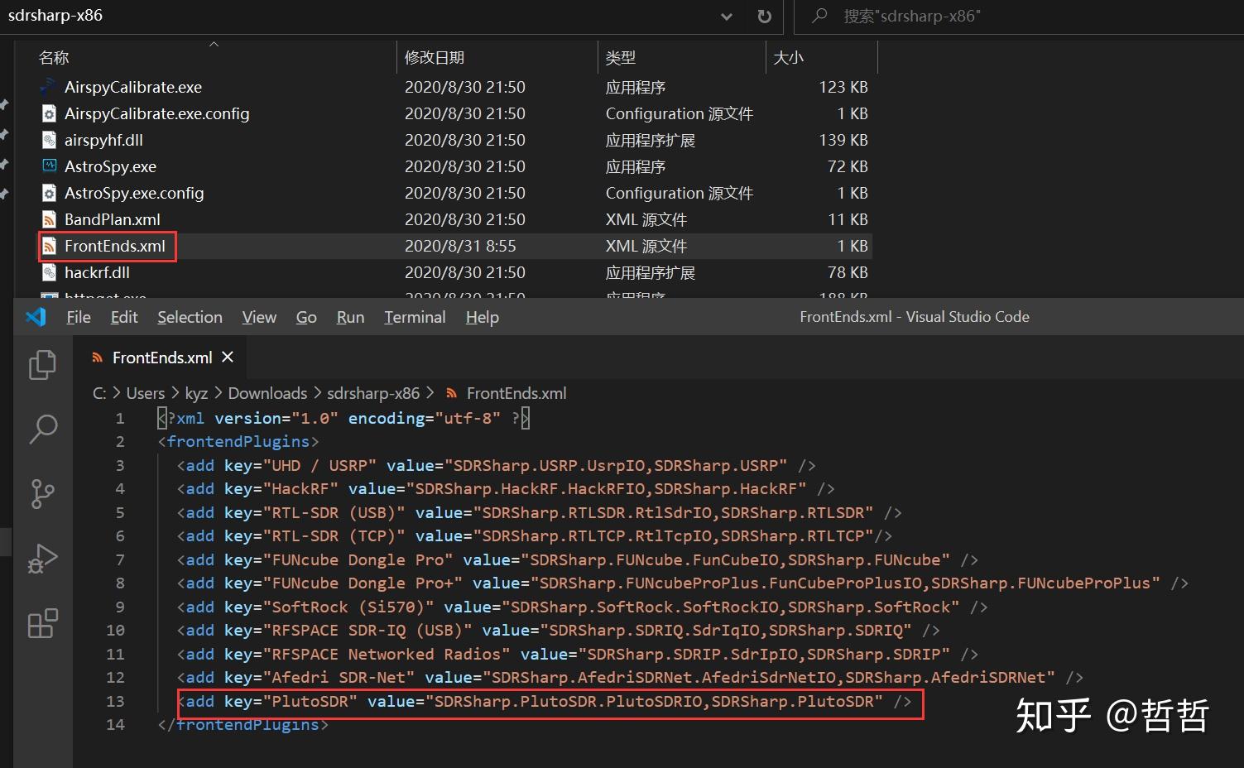Click the sdrsharp-x86 breadcrumb segment
This screenshot has height=768, width=1244.
coord(373,393)
